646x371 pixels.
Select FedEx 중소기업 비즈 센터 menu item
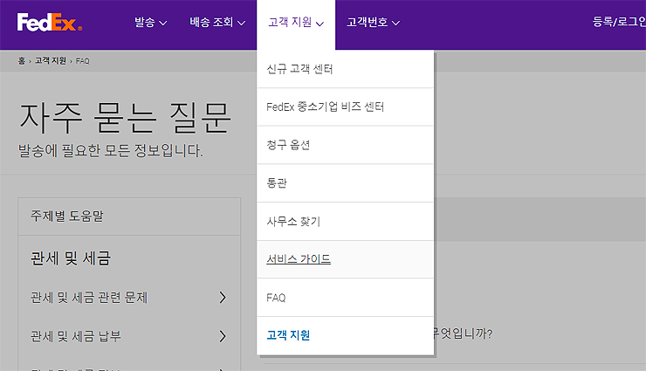point(345,107)
